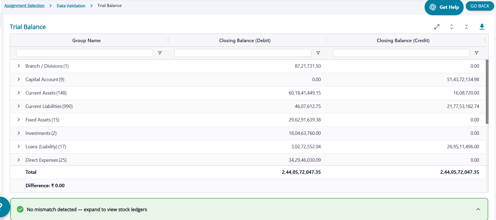Open the Assignment Selection breadcrumb link

tap(25, 6)
